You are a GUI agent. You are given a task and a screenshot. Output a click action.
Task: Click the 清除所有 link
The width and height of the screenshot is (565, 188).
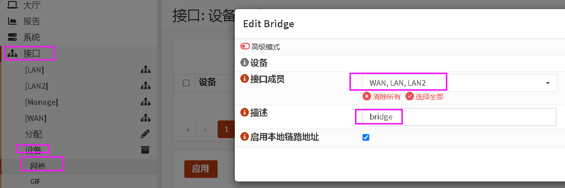pos(382,96)
